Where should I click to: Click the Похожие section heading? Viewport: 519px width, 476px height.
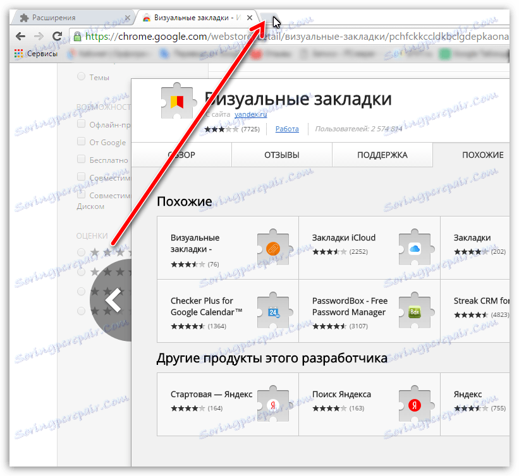click(x=185, y=201)
